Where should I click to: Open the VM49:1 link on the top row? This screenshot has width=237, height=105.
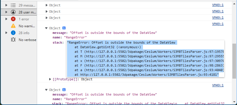(x=218, y=5)
